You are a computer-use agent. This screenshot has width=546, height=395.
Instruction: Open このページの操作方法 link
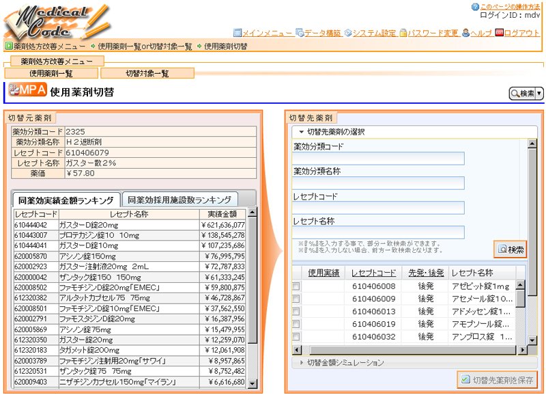tap(510, 7)
